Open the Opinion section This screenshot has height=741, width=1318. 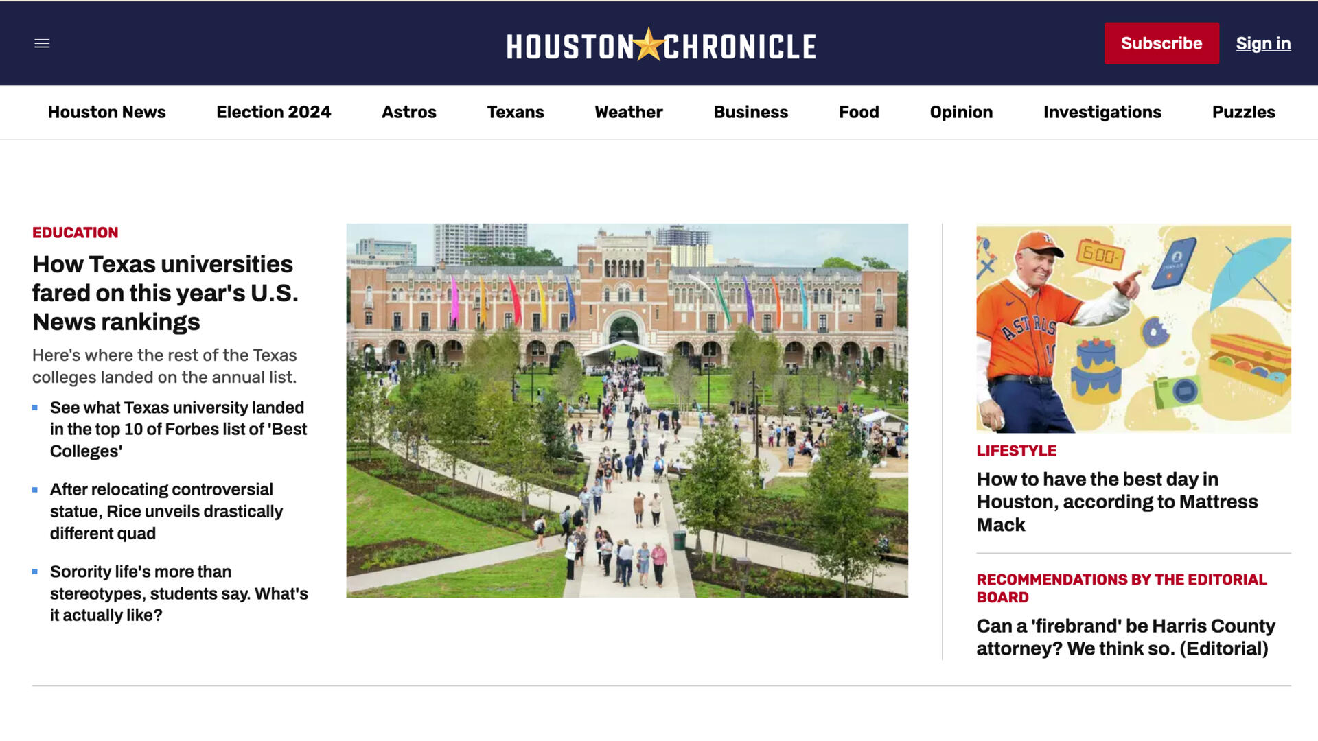(960, 112)
